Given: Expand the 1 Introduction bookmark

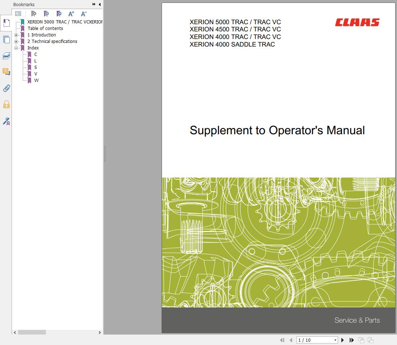Looking at the screenshot, I should 16,35.
